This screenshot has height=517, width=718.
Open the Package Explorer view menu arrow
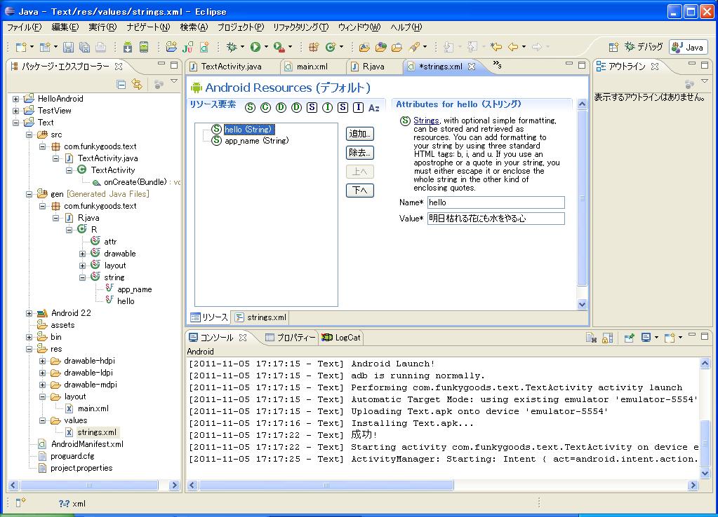(x=174, y=81)
